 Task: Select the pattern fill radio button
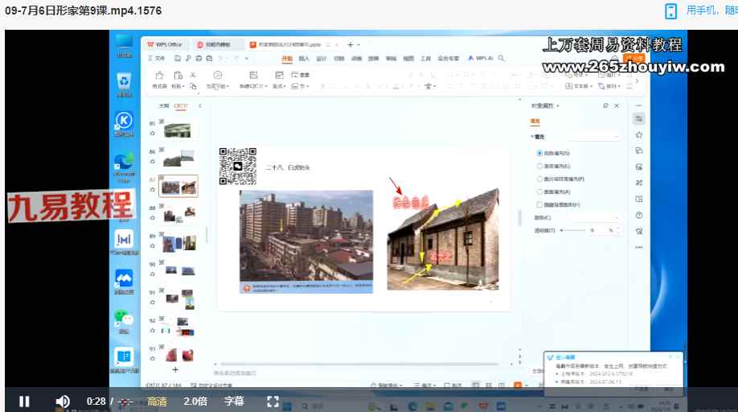(x=540, y=192)
